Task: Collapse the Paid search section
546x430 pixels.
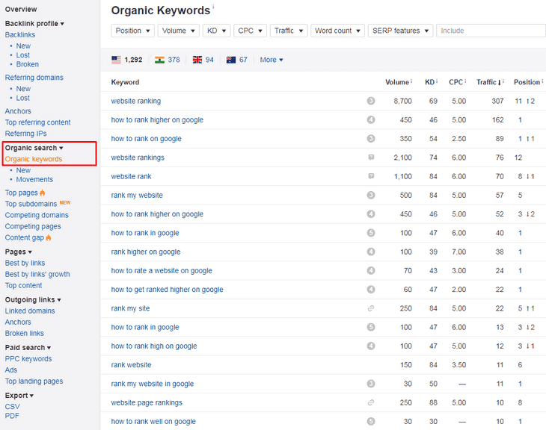Action: coord(28,348)
